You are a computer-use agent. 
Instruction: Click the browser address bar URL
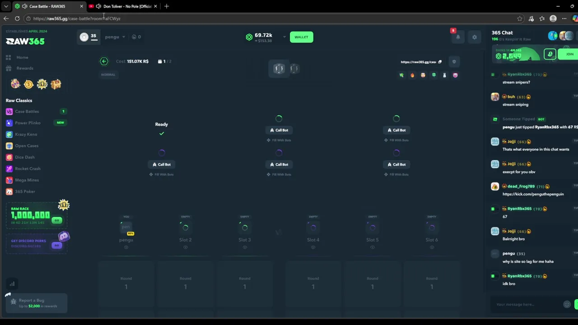[x=77, y=19]
